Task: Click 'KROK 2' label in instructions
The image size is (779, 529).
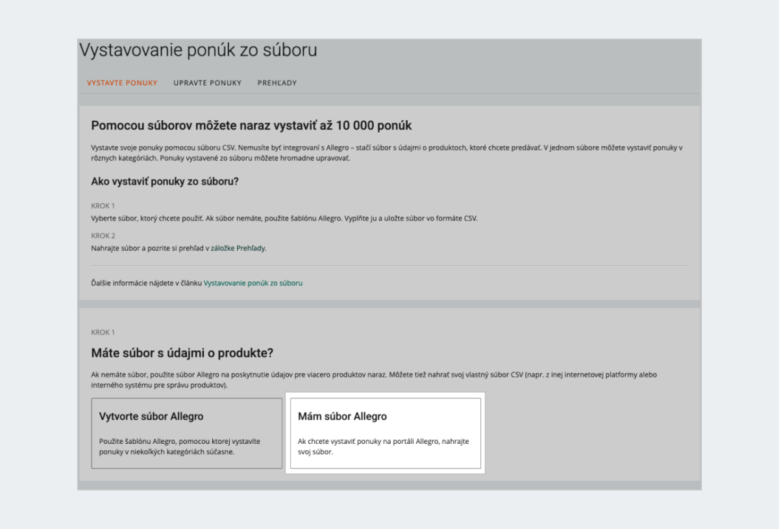Action: coord(103,236)
